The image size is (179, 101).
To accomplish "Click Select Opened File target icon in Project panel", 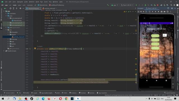I will coord(11,8).
